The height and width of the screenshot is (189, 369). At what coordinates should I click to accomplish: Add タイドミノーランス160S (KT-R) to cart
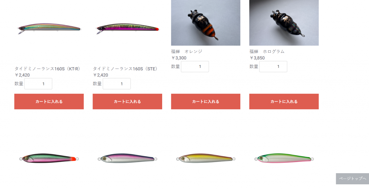(49, 101)
